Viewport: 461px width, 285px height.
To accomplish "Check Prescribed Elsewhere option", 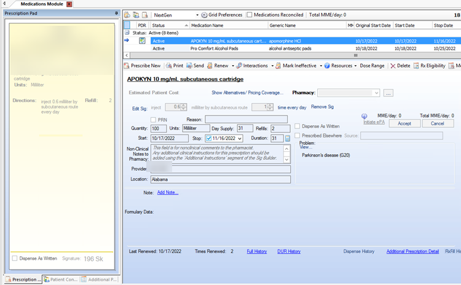I will (297, 136).
